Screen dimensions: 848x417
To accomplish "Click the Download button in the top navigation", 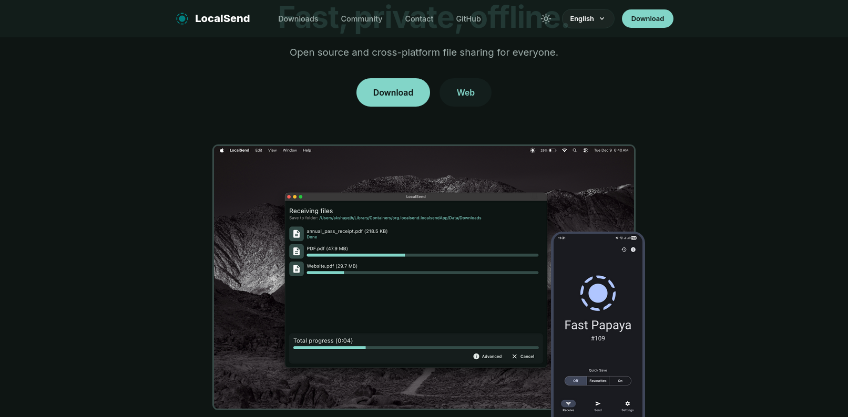I will tap(647, 19).
